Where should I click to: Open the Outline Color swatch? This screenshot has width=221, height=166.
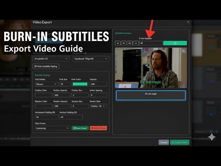44,95
